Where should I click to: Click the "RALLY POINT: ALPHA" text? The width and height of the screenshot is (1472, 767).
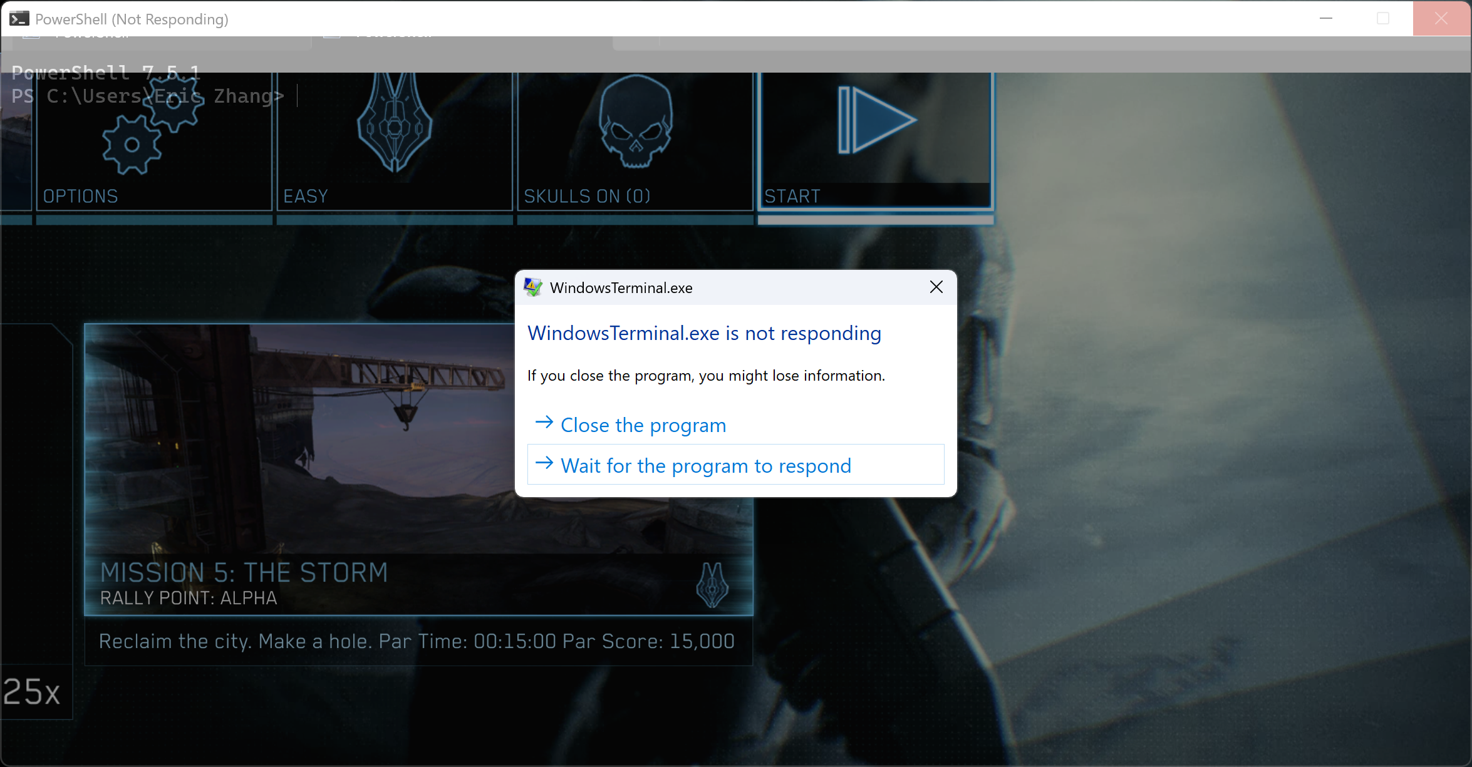tap(189, 598)
